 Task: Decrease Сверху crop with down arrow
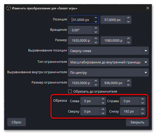(103, 113)
